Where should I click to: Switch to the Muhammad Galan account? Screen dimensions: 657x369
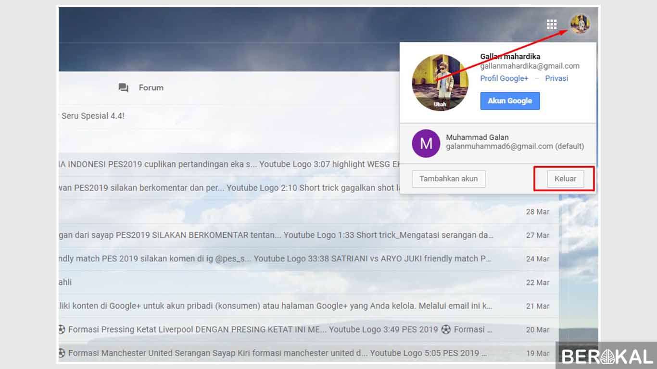(x=498, y=142)
